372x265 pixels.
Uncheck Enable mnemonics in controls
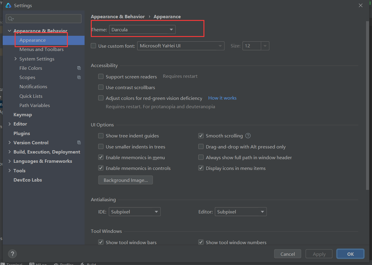(x=101, y=168)
